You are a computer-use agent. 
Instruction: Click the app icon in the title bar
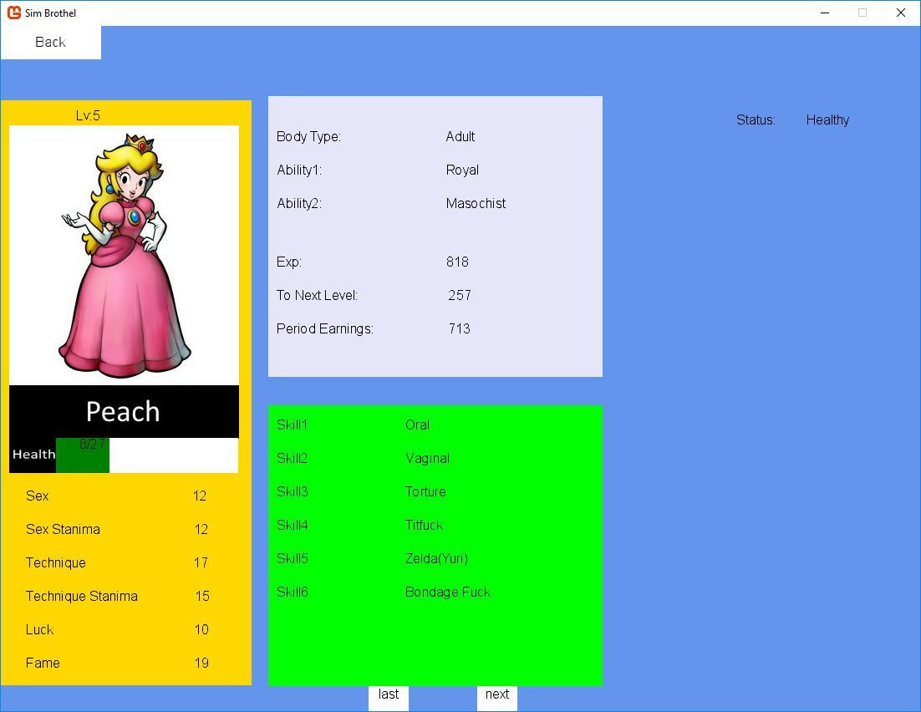tap(14, 13)
